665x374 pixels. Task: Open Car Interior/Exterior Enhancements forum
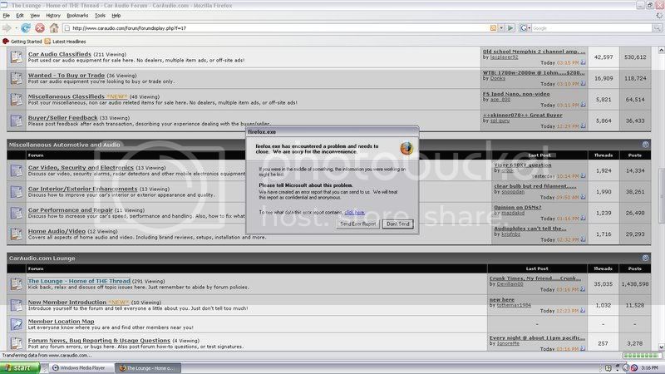point(82,189)
